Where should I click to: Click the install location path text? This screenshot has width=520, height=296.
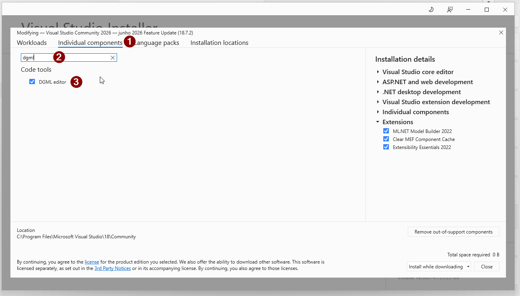(76, 237)
